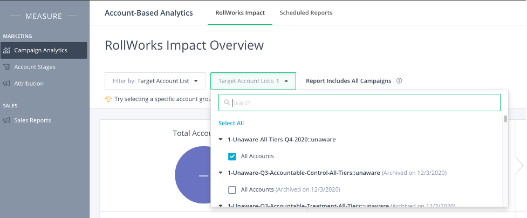Check the archived All Accounts checkbox
527x218 pixels.
(x=232, y=190)
